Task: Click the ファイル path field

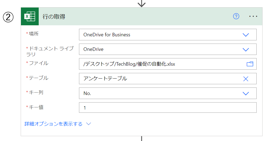Action: tap(168, 64)
